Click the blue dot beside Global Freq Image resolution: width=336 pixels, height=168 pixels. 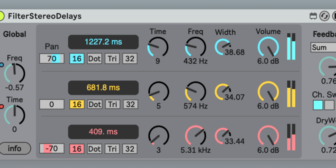(2, 65)
